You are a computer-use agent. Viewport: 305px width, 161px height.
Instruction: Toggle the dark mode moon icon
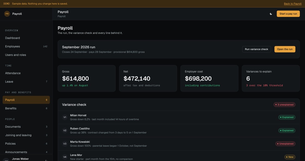point(271,14)
